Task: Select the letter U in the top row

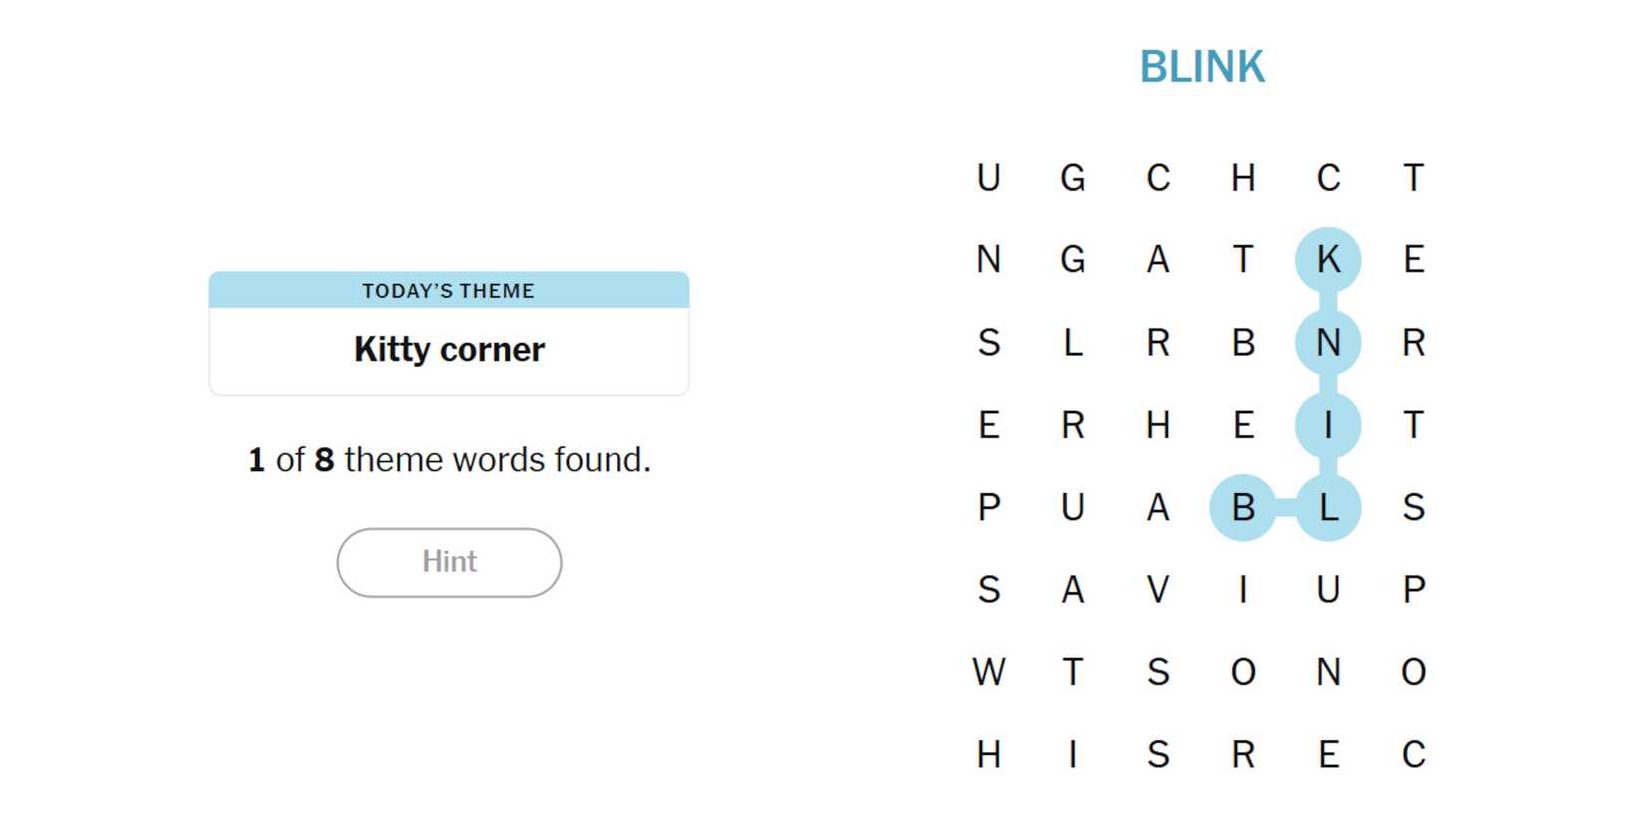Action: tap(988, 178)
